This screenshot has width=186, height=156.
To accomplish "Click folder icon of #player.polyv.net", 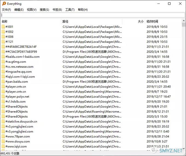I will coord(3,96).
